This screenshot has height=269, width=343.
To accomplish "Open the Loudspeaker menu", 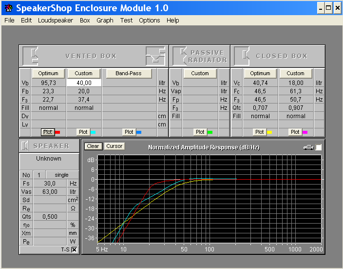I will [56, 21].
